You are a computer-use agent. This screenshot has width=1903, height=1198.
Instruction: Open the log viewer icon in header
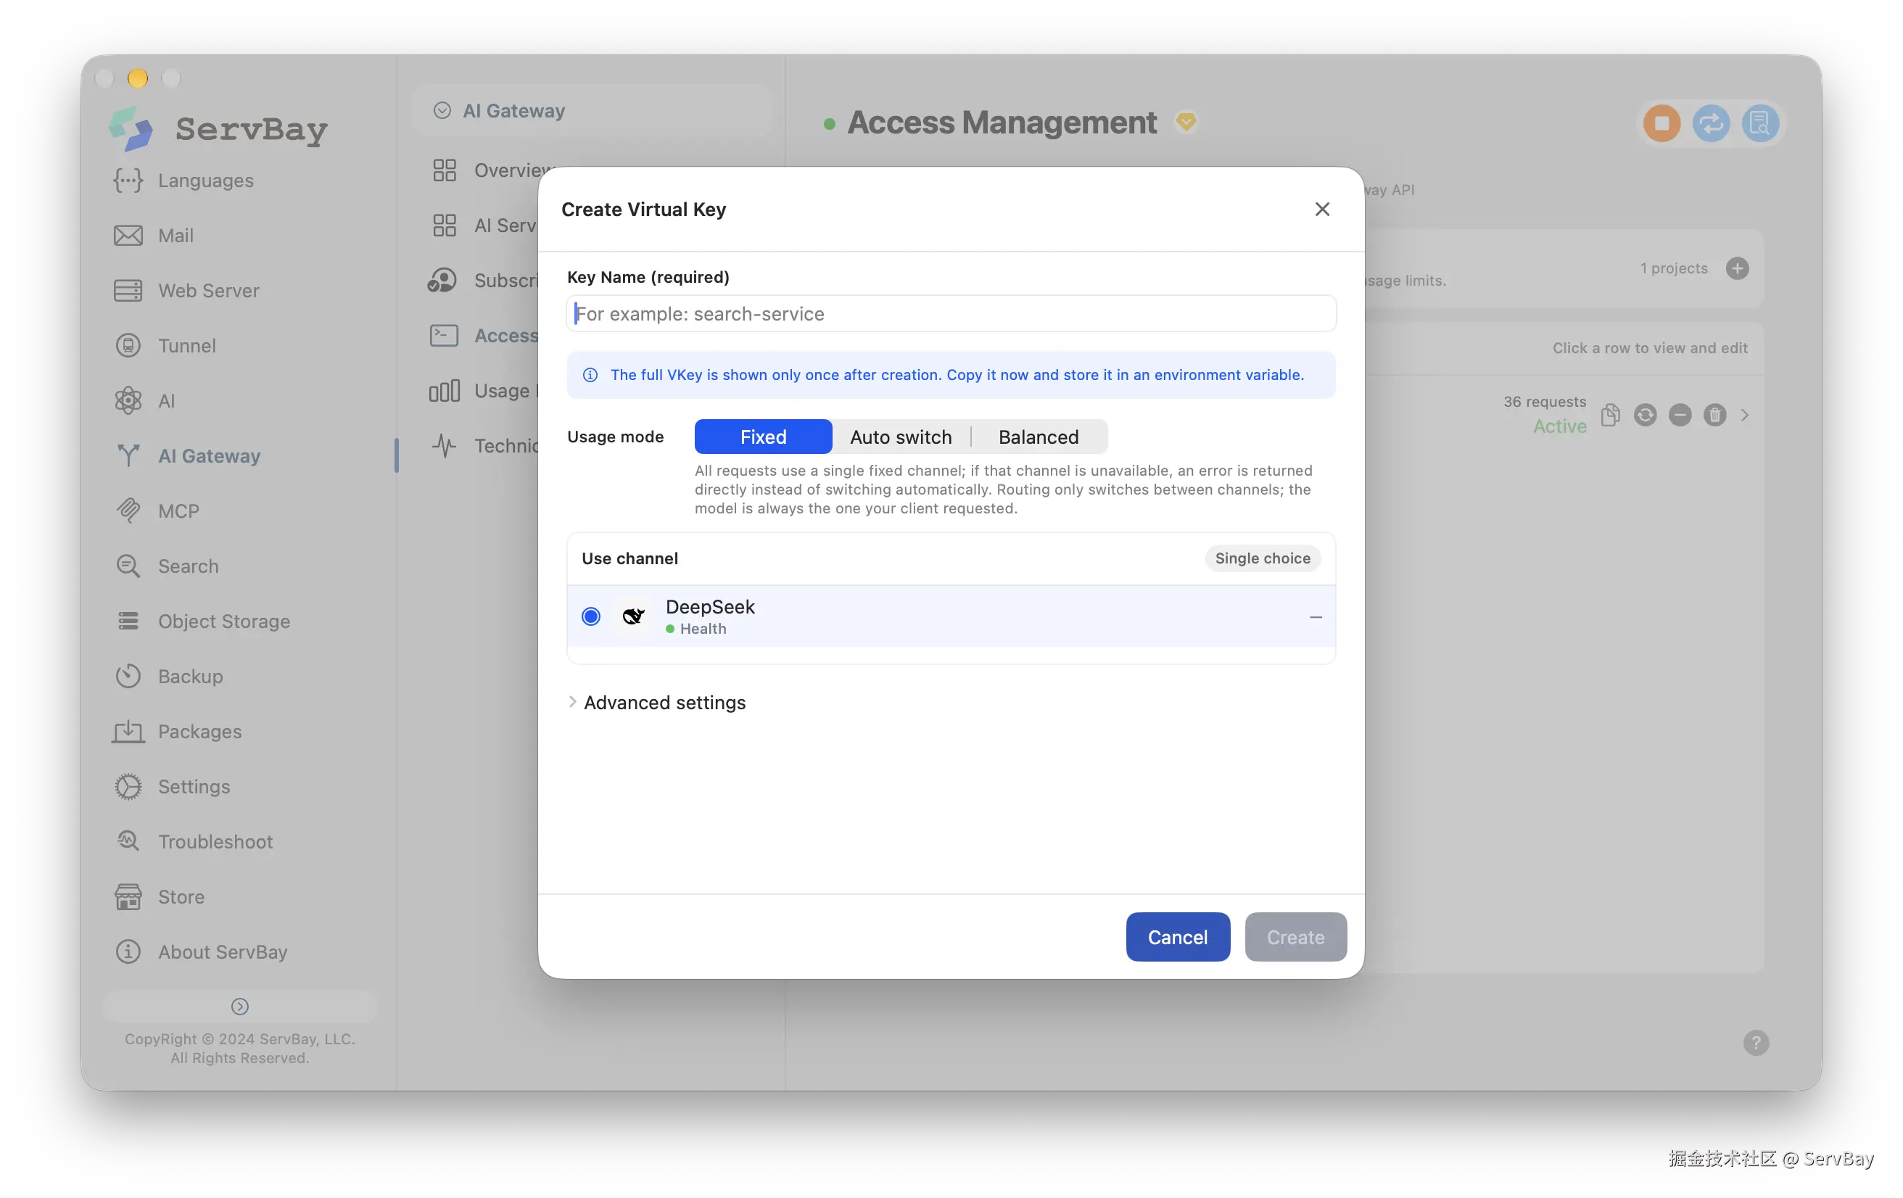[x=1760, y=123]
